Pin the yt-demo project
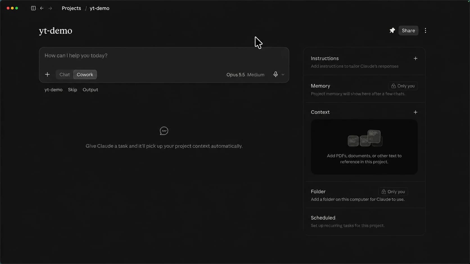Image resolution: width=470 pixels, height=264 pixels. (x=392, y=30)
